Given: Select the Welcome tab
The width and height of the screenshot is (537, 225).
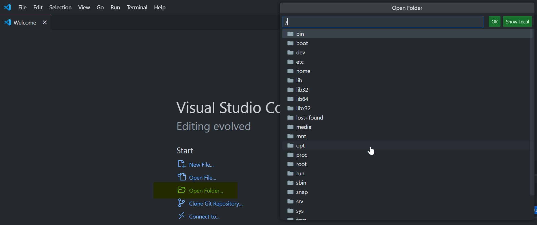Looking at the screenshot, I should point(25,23).
